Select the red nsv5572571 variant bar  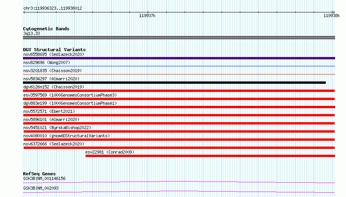(x=179, y=115)
